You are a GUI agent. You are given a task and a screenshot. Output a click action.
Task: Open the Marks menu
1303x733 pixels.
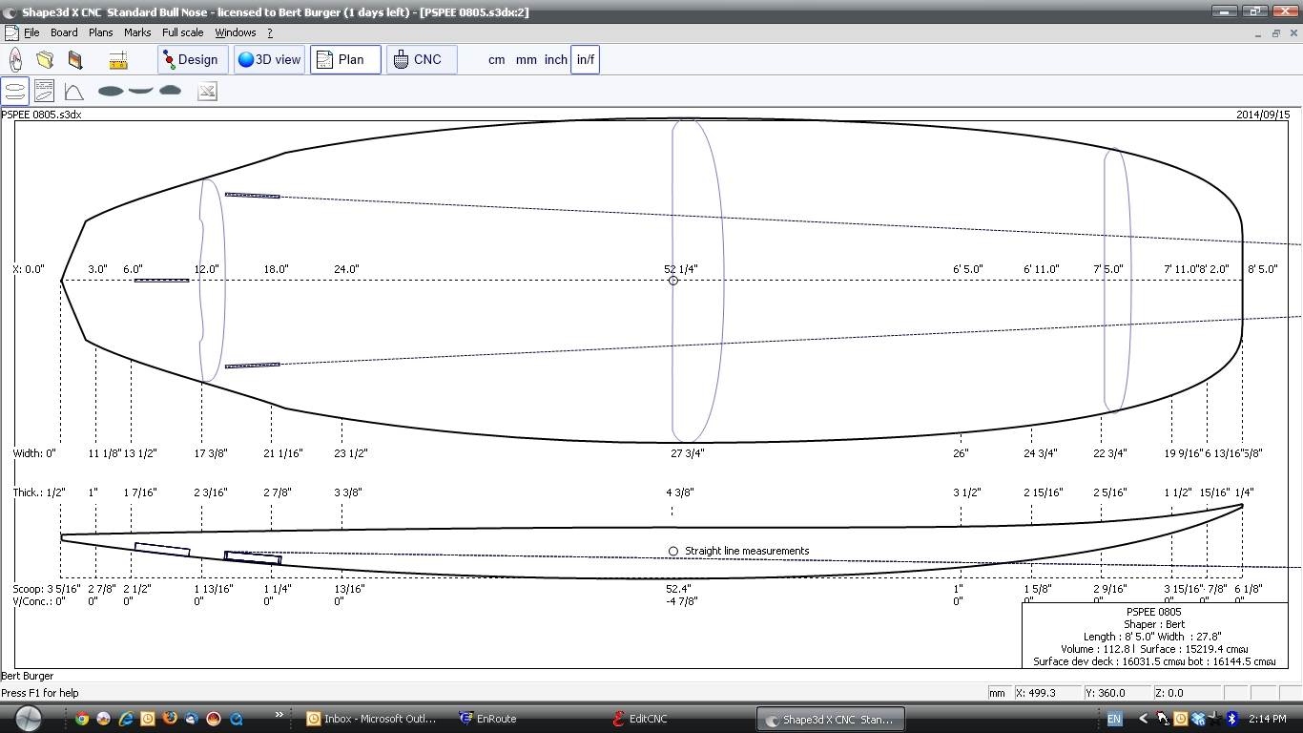point(137,32)
